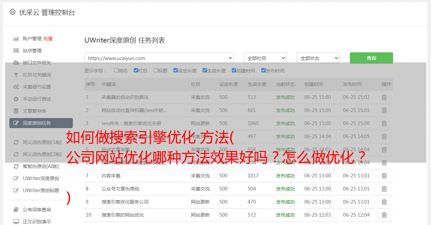Click the red 充值 link
The width and height of the screenshot is (431, 225).
(48, 39)
